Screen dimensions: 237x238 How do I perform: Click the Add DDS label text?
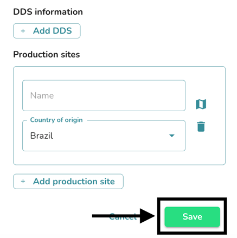(x=53, y=31)
